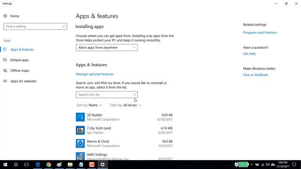
Task: Click the green battery 100% tray icon
Action: coord(244,165)
